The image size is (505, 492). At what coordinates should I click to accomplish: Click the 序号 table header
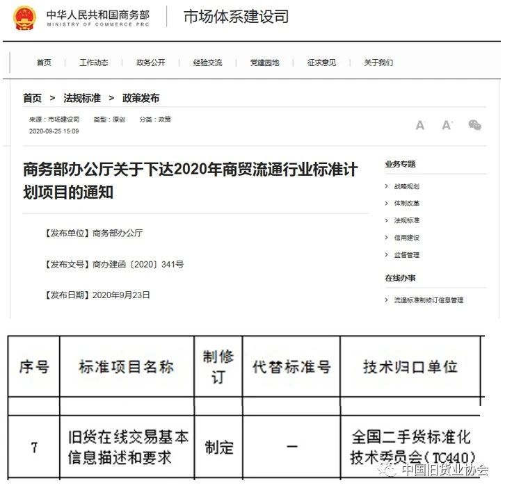pos(34,367)
